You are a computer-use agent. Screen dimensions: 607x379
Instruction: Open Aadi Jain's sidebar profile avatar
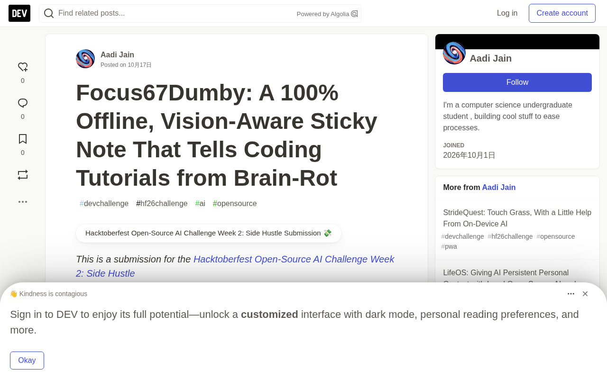[x=454, y=53]
